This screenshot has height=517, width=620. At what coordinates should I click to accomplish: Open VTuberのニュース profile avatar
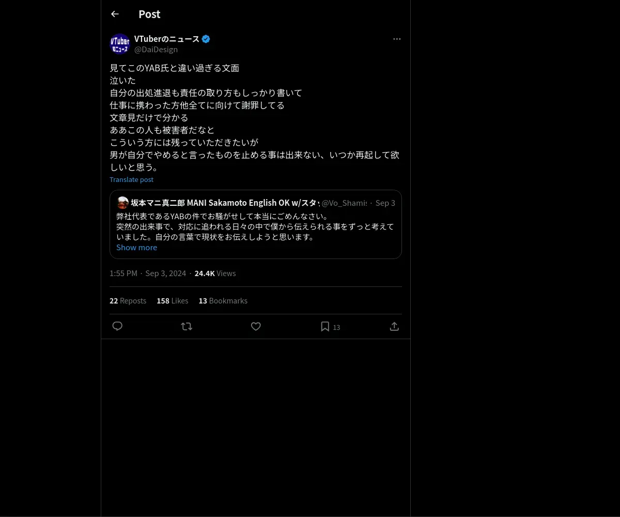120,44
